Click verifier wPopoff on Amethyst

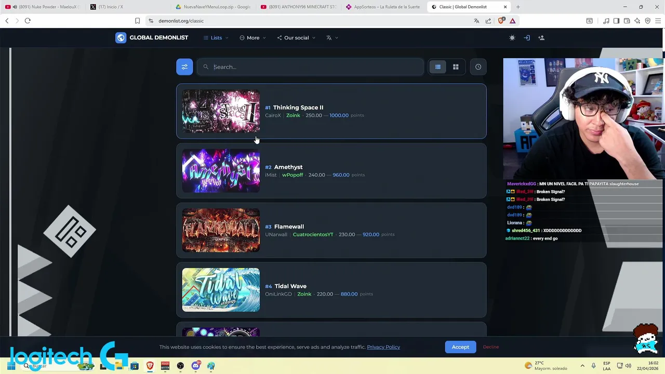click(292, 175)
